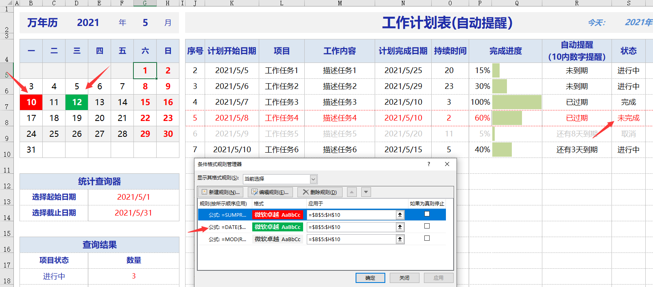
Task: Confirm the dialog with 确定
Action: pos(370,278)
